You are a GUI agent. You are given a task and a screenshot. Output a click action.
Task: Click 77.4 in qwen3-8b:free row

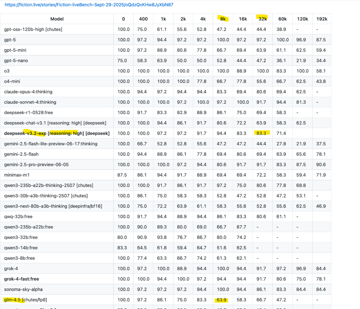pos(142,258)
